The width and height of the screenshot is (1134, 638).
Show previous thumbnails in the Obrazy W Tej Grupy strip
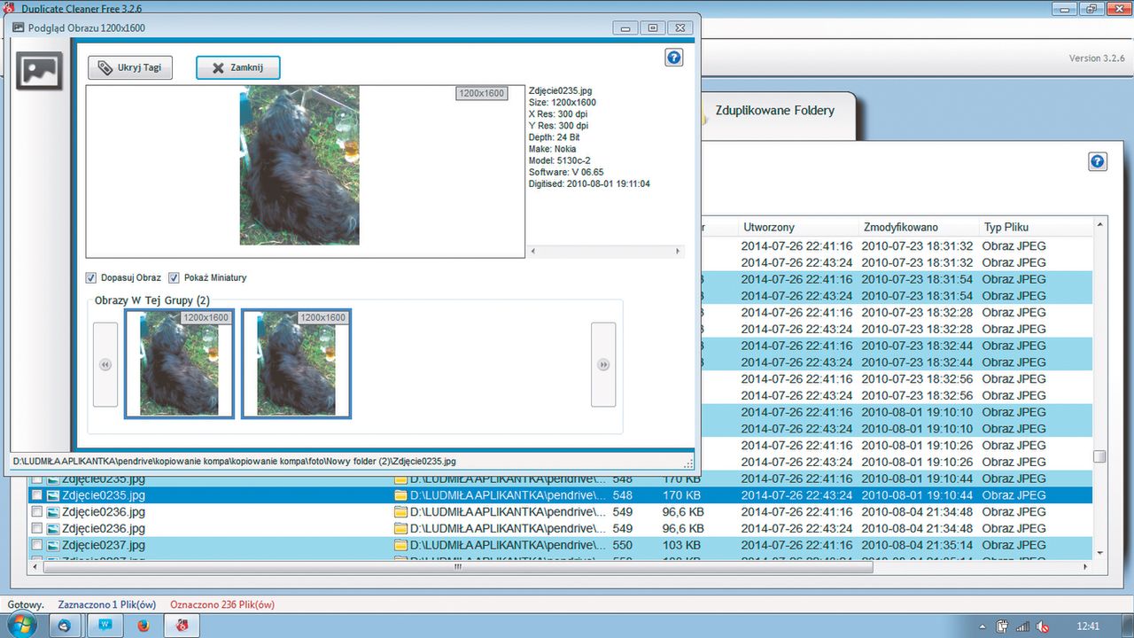105,364
